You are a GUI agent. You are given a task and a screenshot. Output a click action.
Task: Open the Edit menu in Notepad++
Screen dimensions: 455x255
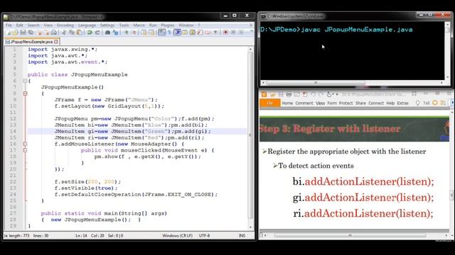(19, 25)
